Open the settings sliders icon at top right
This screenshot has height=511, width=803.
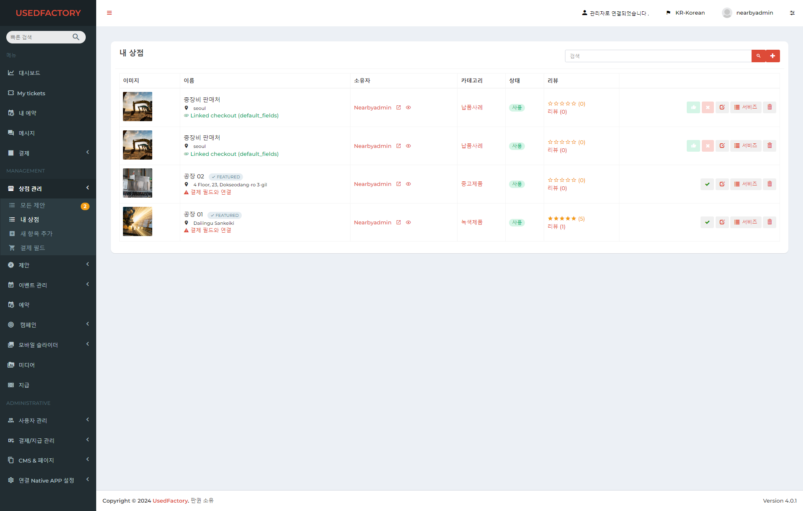[792, 13]
